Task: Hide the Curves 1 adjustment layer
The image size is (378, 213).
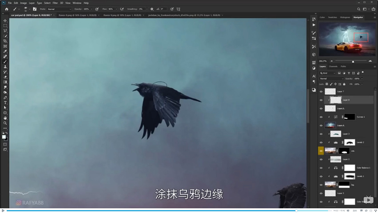Action: coord(321,117)
